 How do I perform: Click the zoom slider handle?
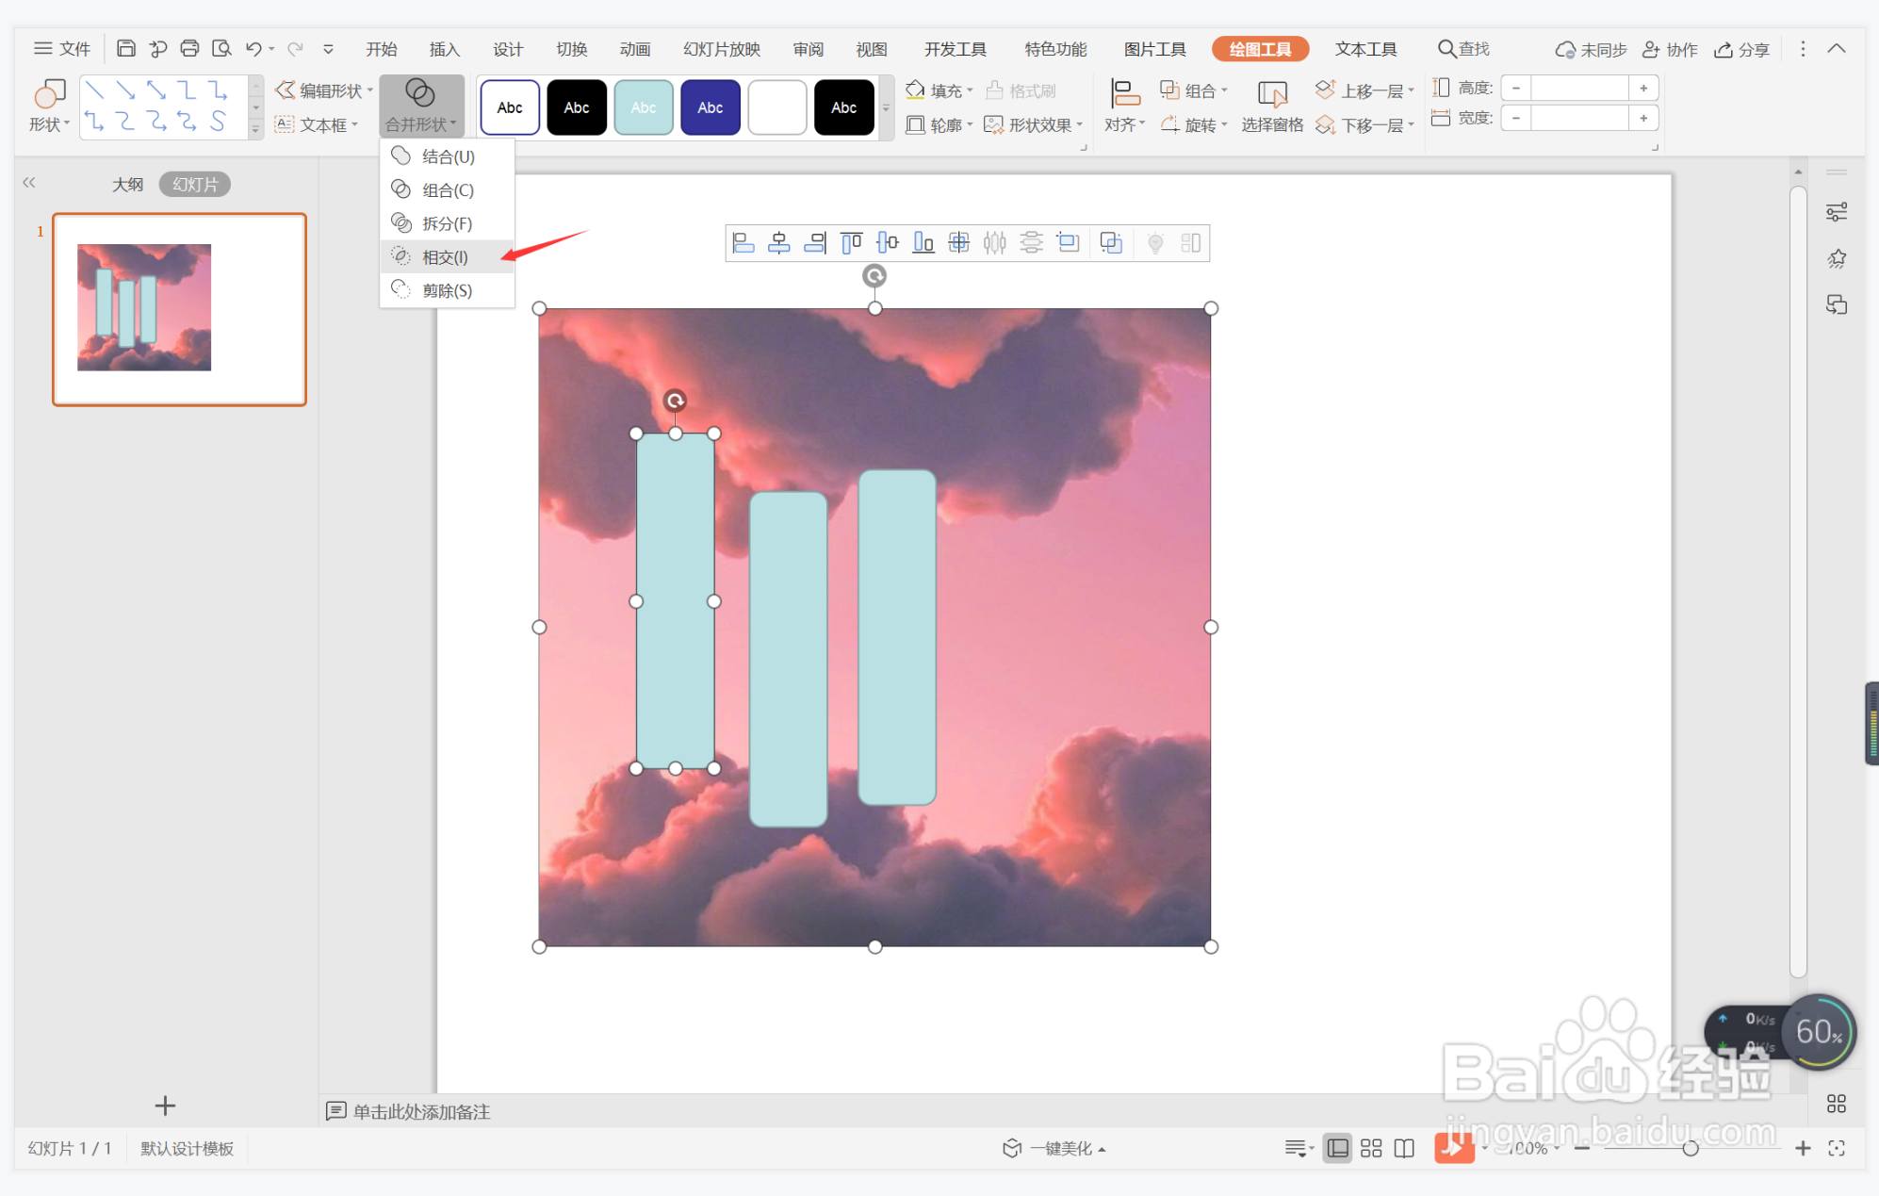coord(1690,1148)
